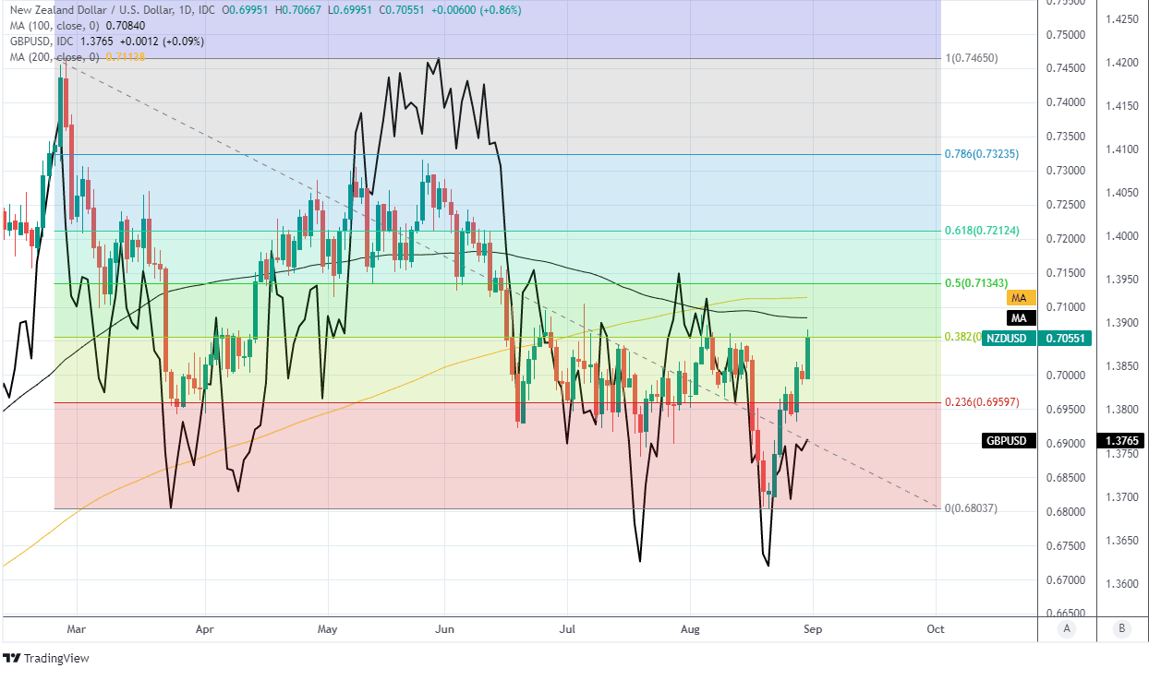Select the Fibonacci 0.618 (0.72124) level label
Viewport: 1149px width, 692px height.
(982, 231)
